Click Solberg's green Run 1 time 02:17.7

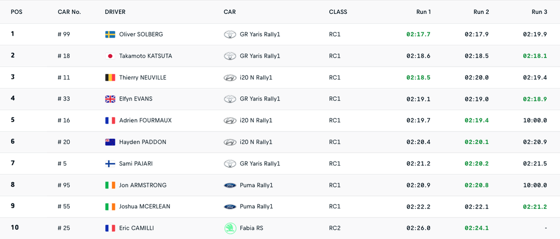coord(418,35)
